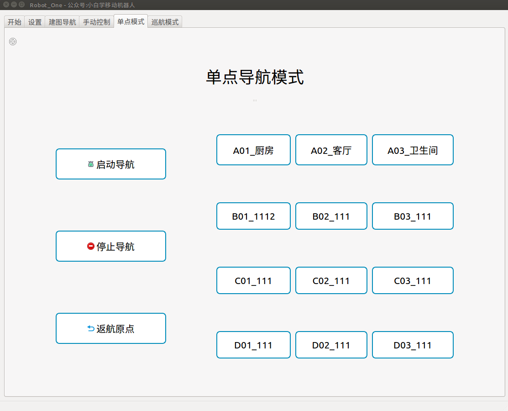Switch to the 巡航模式 tab
508x411 pixels.
coord(165,22)
